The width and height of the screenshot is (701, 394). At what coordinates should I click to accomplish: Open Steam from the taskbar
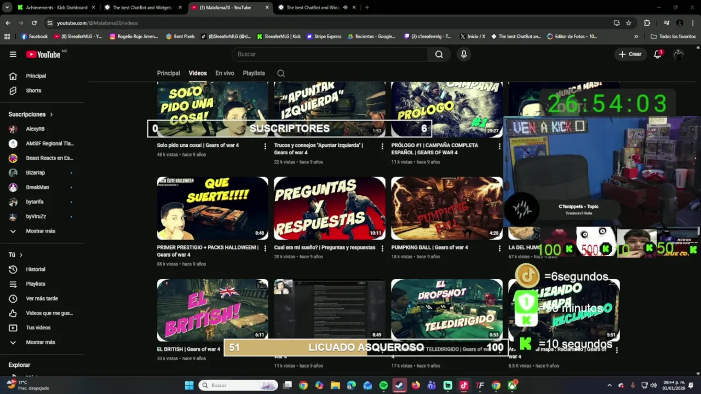(x=400, y=385)
